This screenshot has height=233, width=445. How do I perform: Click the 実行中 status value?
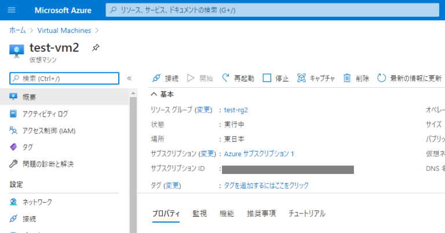(234, 124)
